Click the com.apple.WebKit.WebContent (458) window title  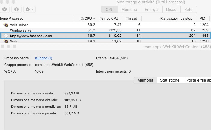pyautogui.click(x=177, y=47)
